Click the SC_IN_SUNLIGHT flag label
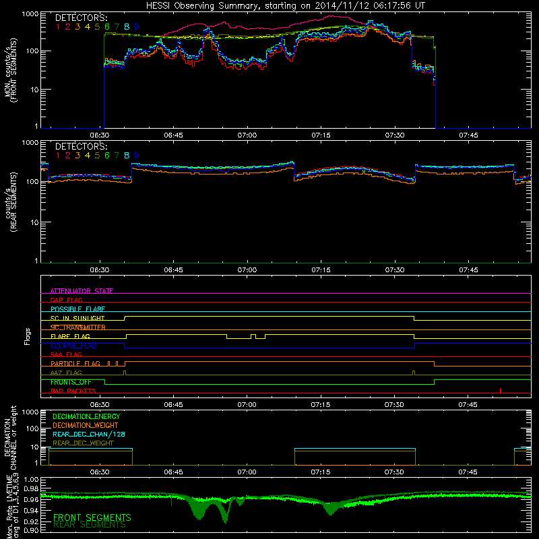 click(77, 318)
